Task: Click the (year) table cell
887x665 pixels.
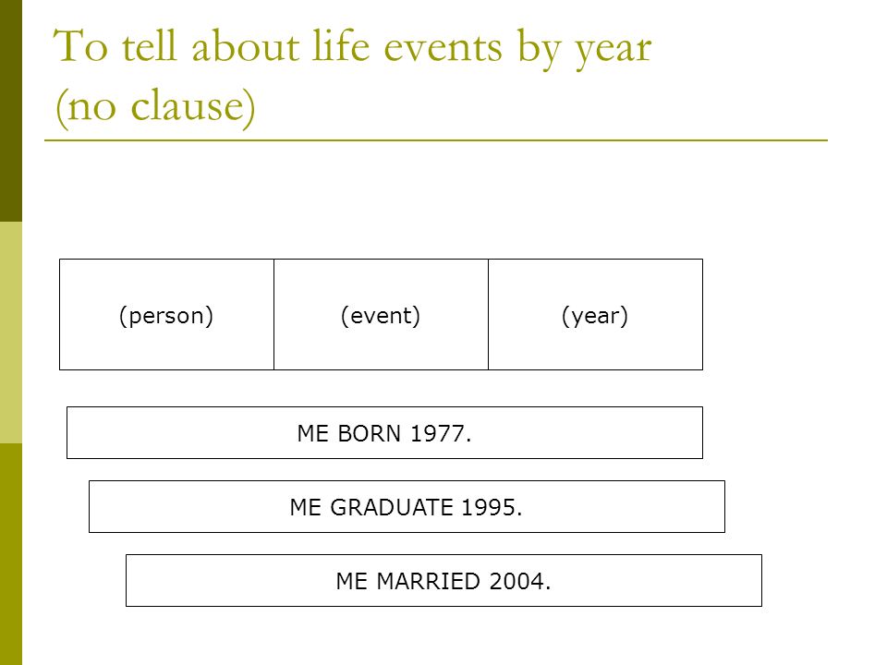Action: tap(595, 314)
